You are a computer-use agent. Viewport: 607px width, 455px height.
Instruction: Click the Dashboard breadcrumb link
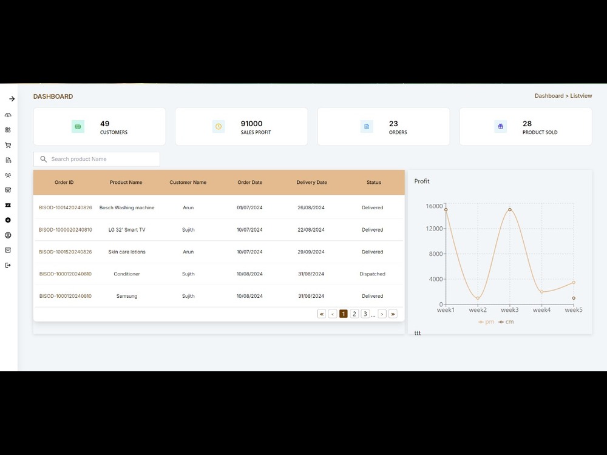point(549,96)
